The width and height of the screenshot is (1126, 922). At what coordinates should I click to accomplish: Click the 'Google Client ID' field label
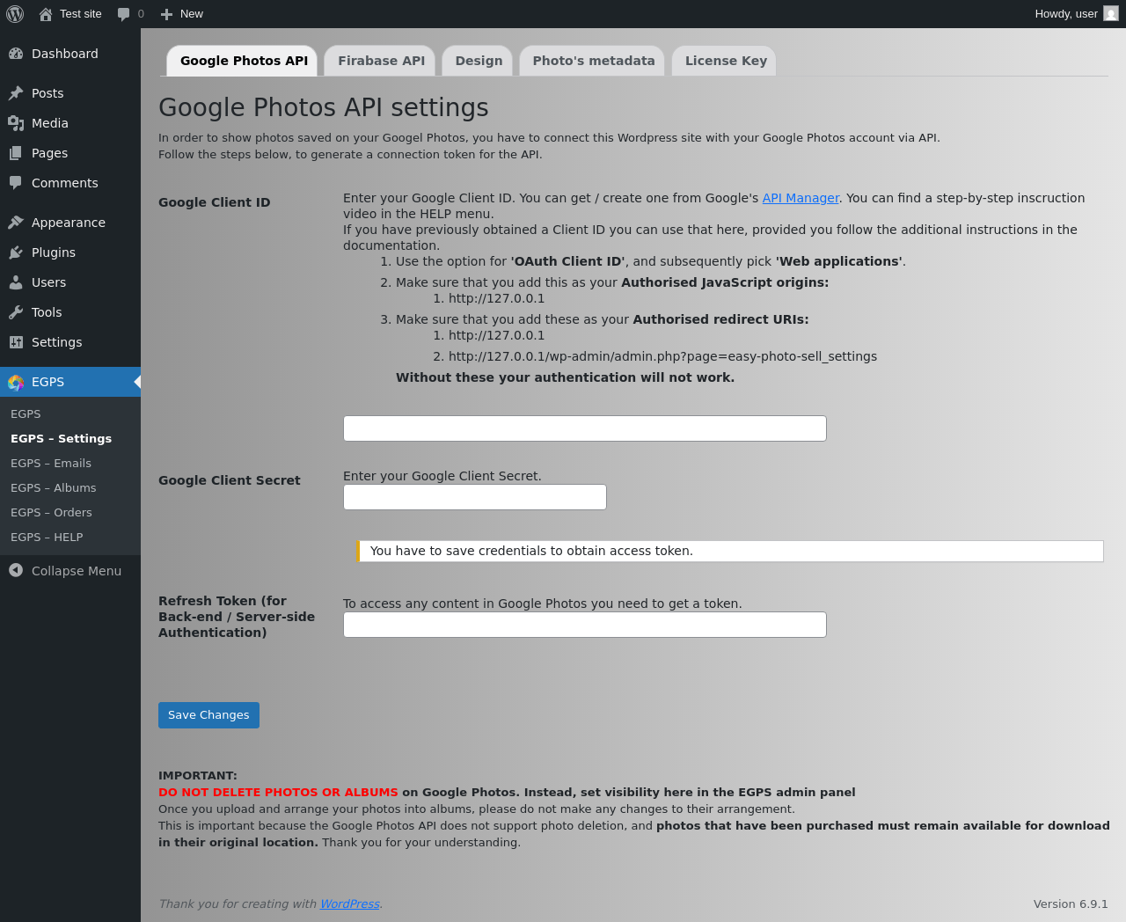[214, 202]
